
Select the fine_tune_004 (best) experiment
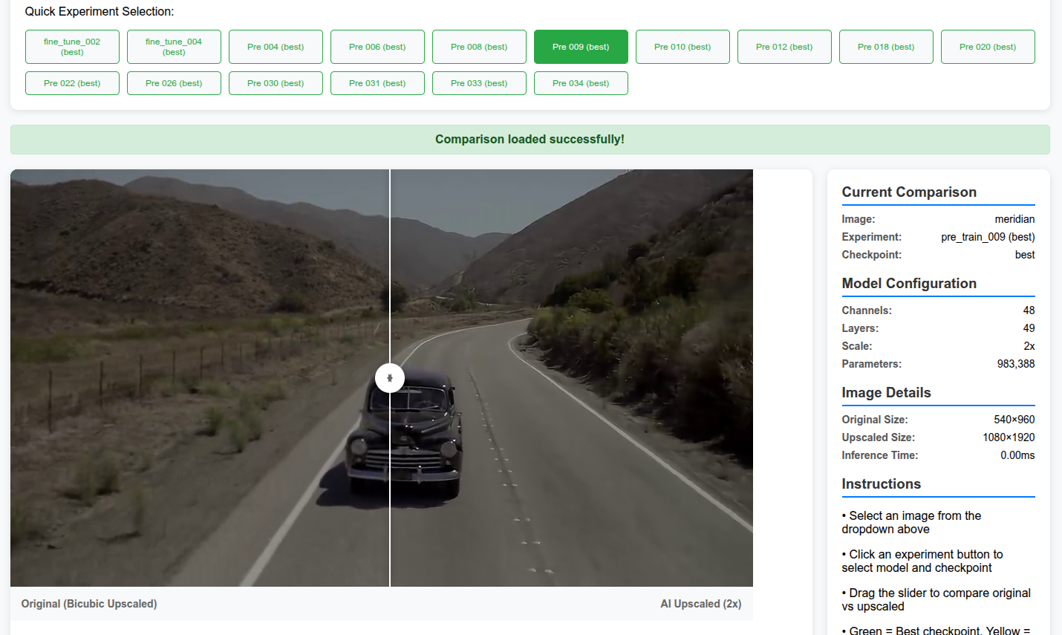click(x=174, y=46)
